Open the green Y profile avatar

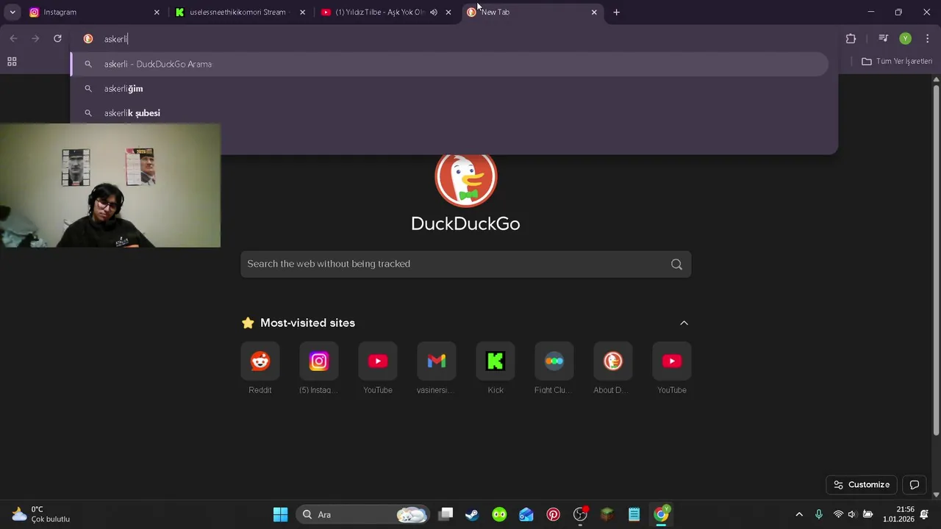(x=905, y=38)
